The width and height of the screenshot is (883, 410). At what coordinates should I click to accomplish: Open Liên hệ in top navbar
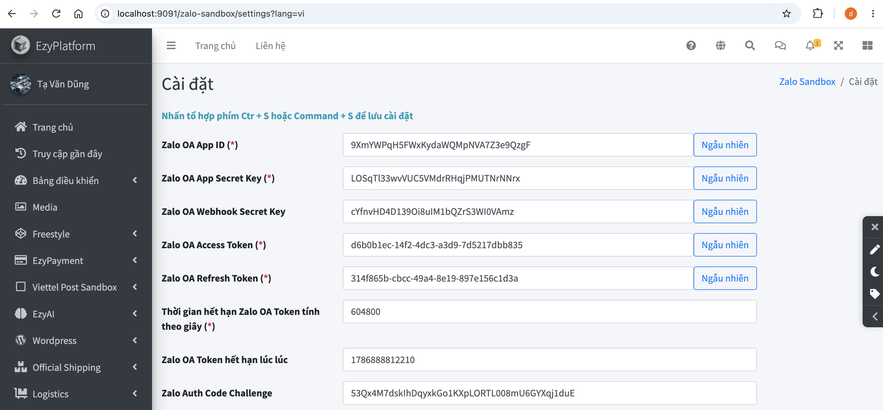[x=270, y=46]
